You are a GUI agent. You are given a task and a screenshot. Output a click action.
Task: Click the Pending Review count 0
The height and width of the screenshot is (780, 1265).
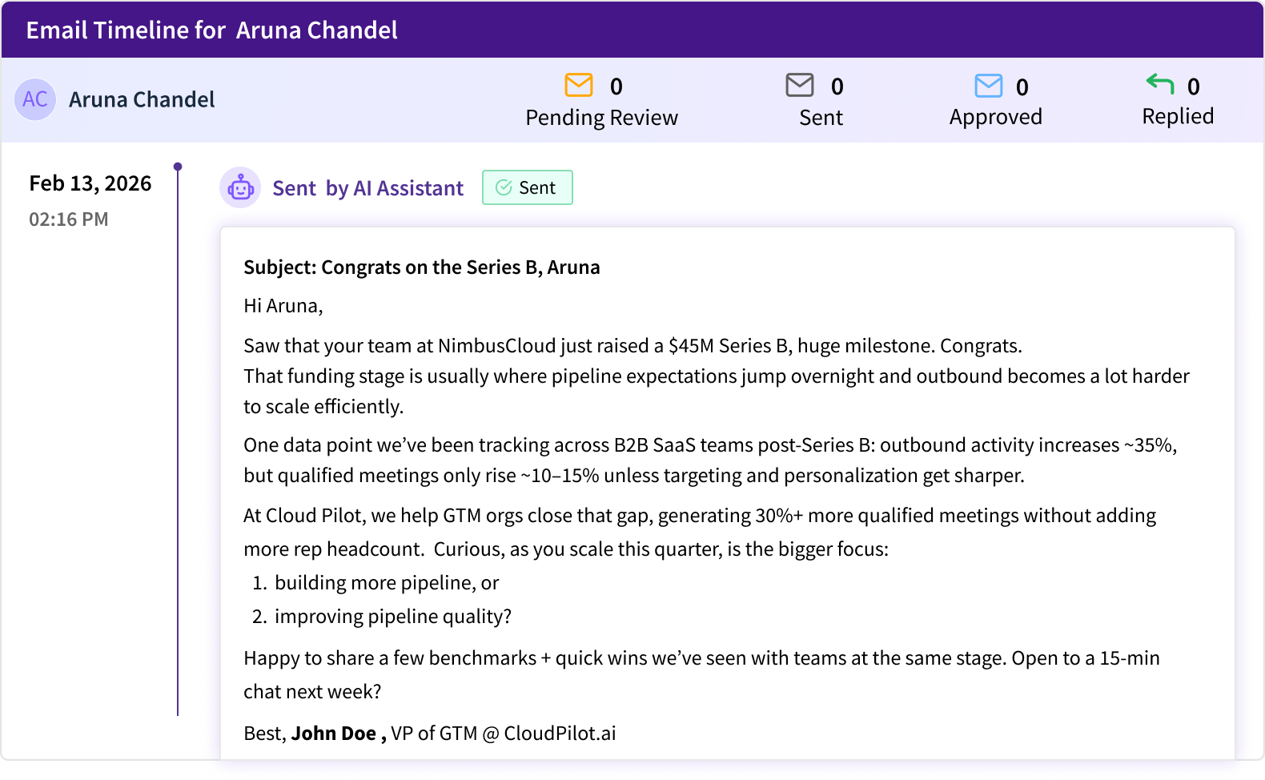[x=616, y=86]
